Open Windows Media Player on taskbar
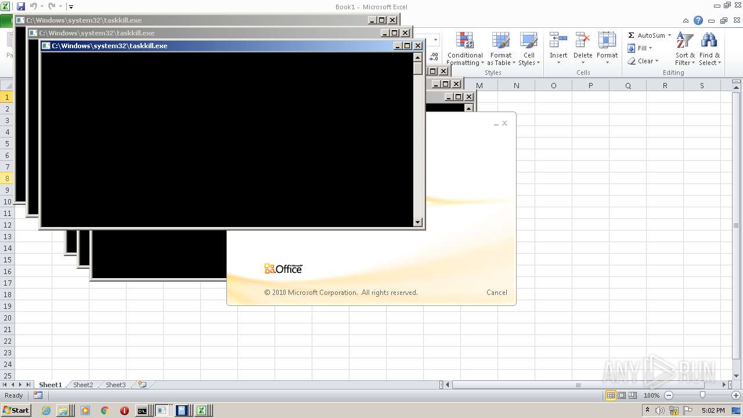This screenshot has width=743, height=418. pos(85,410)
